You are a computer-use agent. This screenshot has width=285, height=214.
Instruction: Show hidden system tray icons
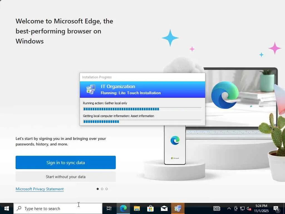tap(229, 208)
